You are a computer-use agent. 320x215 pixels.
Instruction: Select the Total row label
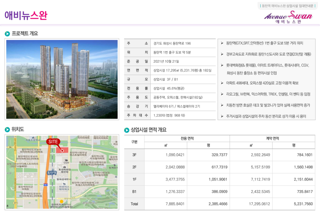tap(134, 204)
